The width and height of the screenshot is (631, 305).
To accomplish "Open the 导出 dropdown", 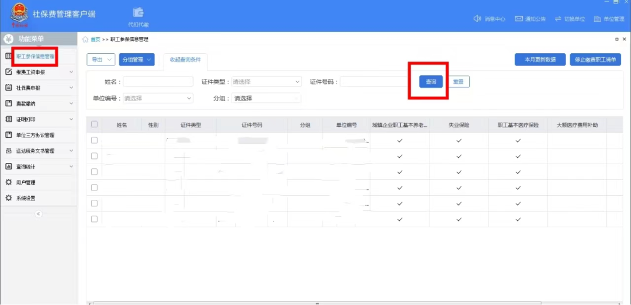I will point(101,60).
